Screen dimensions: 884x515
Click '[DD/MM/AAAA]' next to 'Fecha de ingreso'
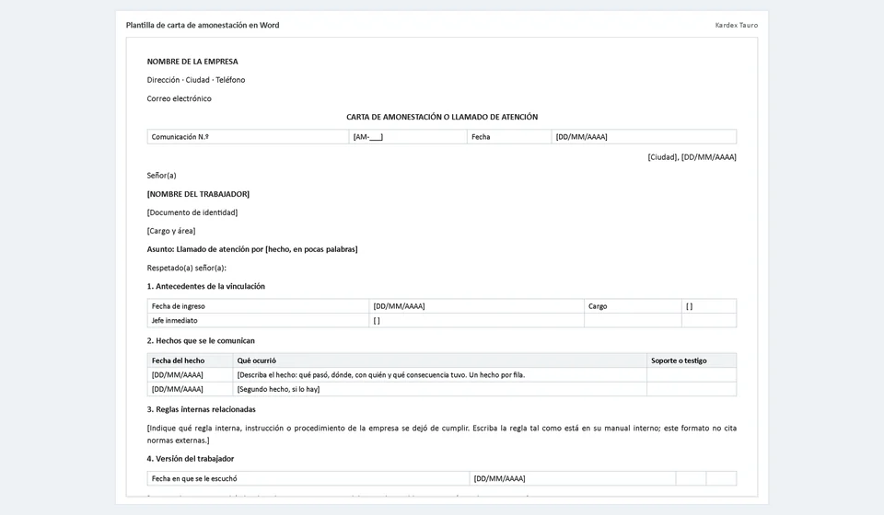click(x=476, y=306)
